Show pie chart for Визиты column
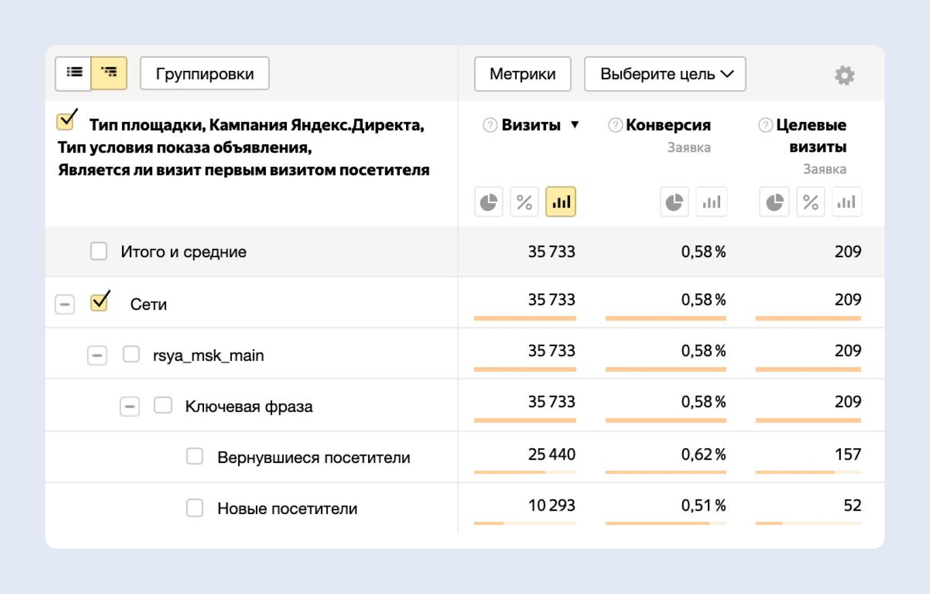 (489, 202)
